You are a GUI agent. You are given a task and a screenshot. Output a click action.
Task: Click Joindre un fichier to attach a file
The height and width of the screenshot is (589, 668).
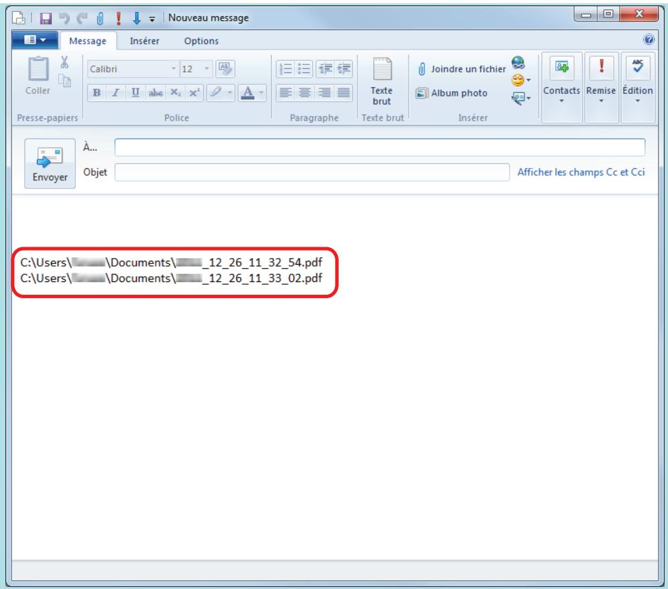461,69
